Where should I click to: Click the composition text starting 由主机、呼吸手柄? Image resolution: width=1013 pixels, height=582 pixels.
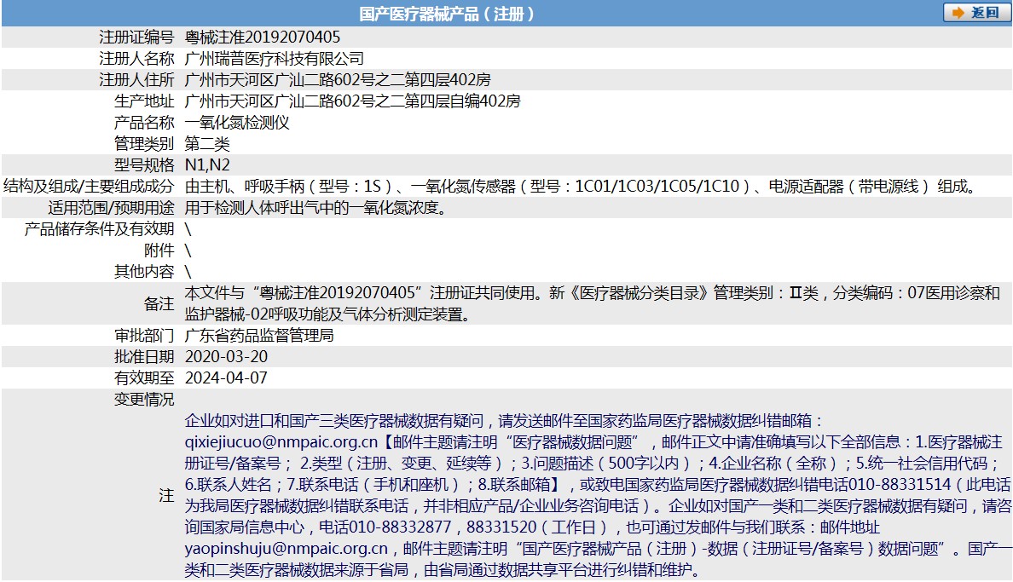(582, 186)
